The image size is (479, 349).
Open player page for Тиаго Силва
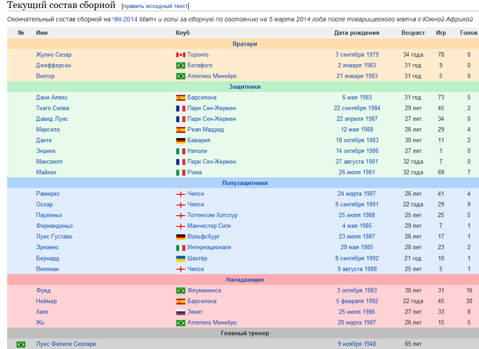click(x=53, y=108)
